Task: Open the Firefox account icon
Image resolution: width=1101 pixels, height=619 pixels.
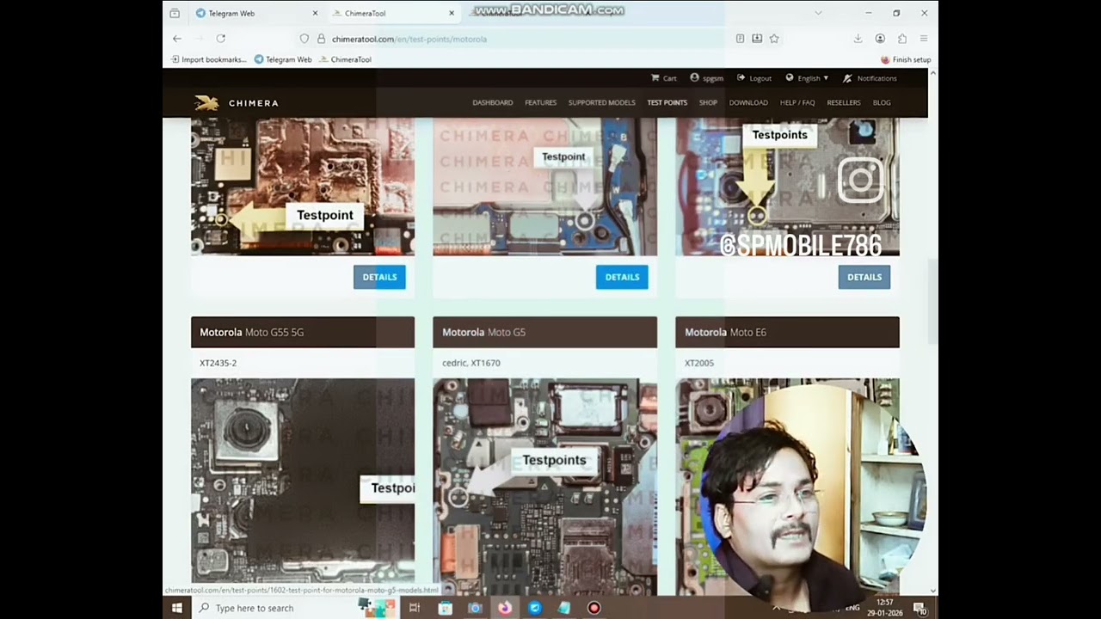Action: (880, 39)
